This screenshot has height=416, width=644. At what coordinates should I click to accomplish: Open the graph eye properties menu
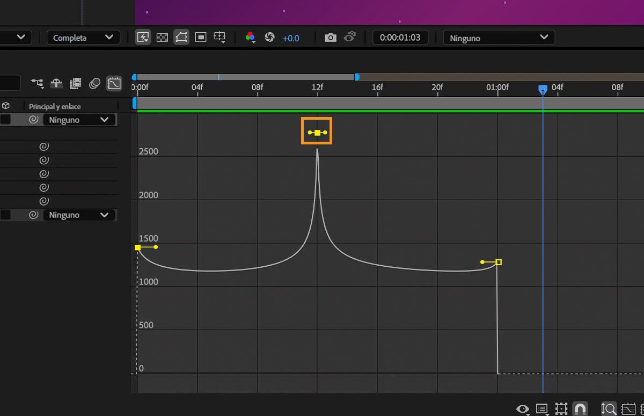[522, 409]
